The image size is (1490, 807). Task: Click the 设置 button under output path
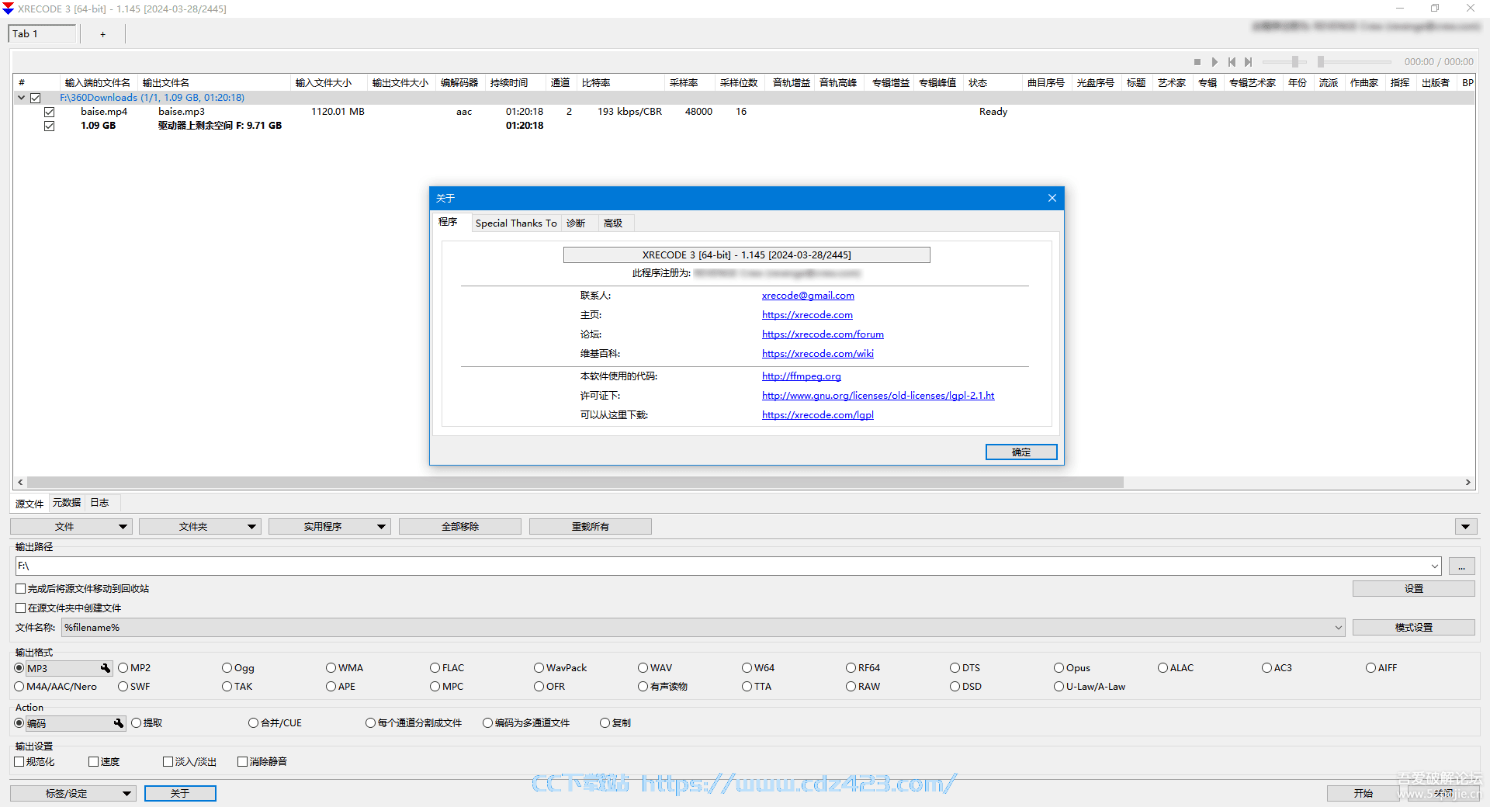click(1414, 589)
